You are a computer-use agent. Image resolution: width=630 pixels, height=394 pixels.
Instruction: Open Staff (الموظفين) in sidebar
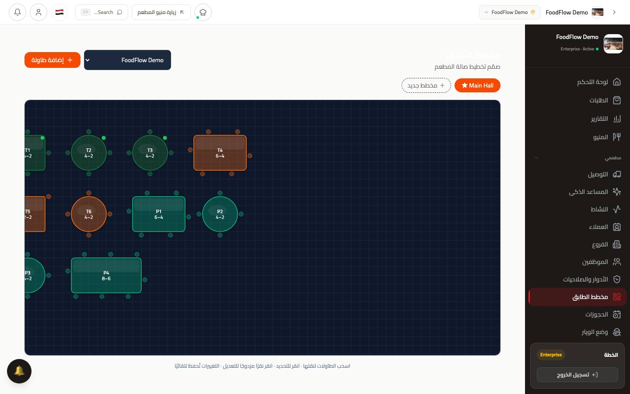577,262
